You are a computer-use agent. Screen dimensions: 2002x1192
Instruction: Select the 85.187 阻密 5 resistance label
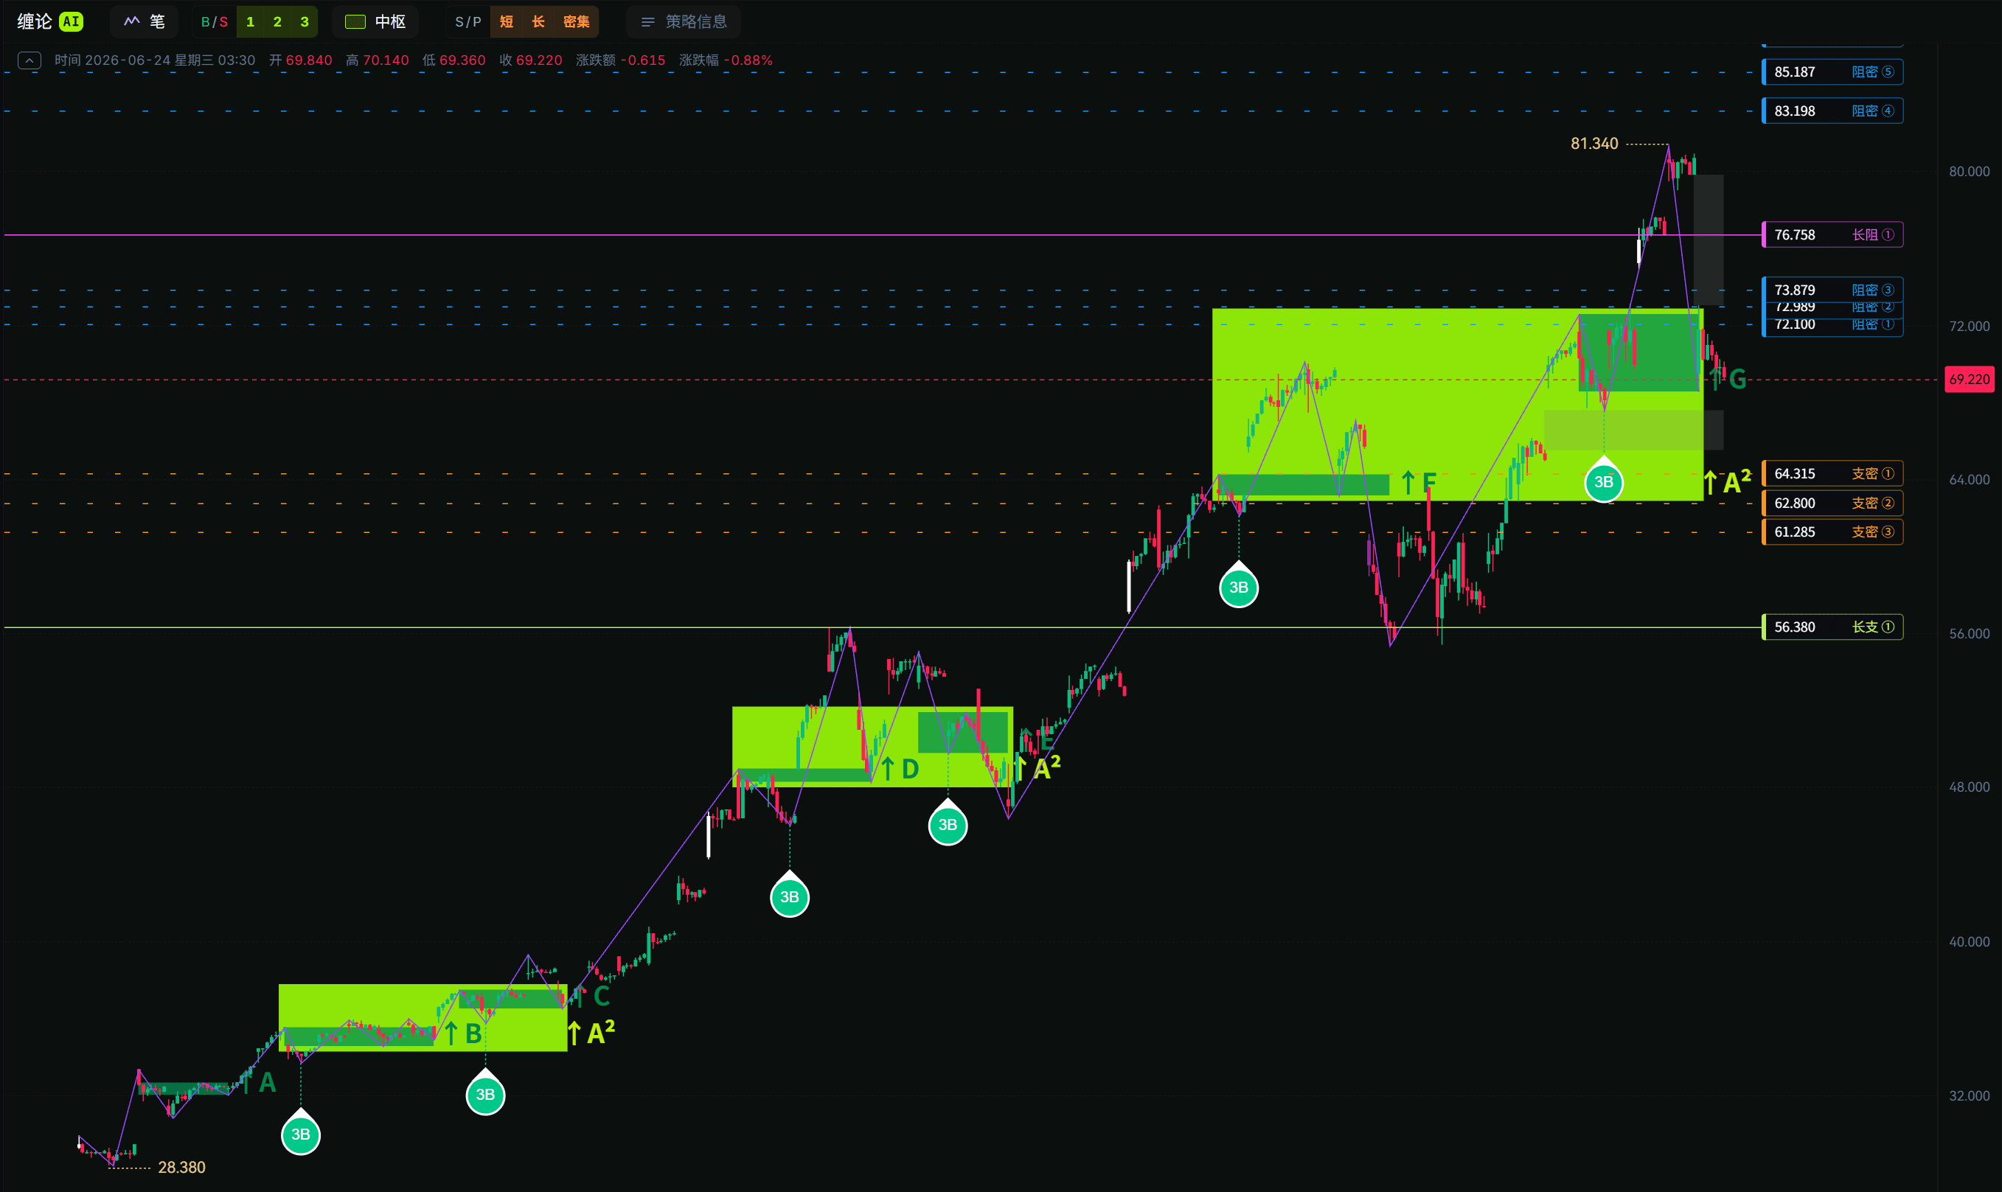click(1832, 72)
